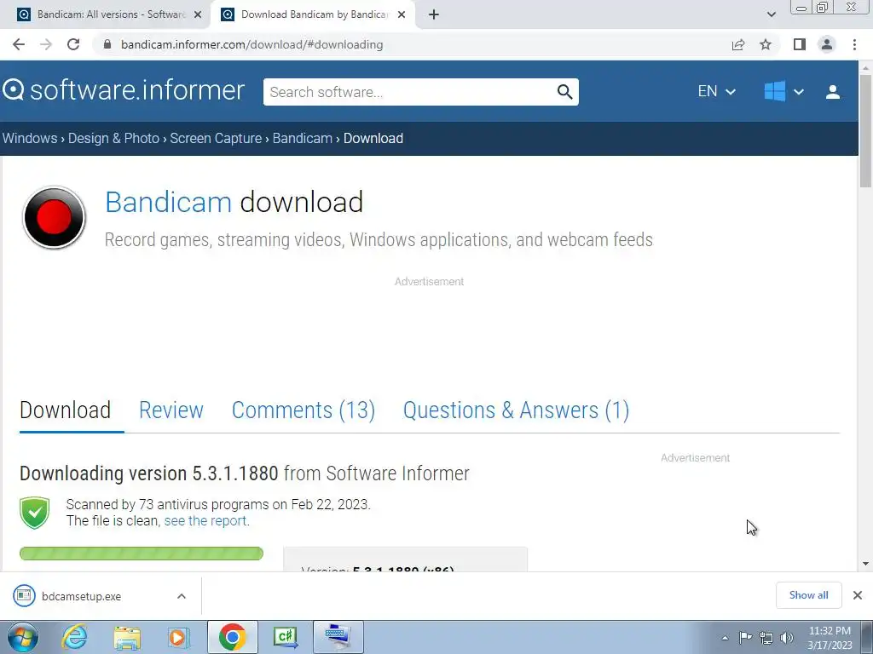Expand the Windows platform dropdown
873x654 pixels.
coord(783,91)
